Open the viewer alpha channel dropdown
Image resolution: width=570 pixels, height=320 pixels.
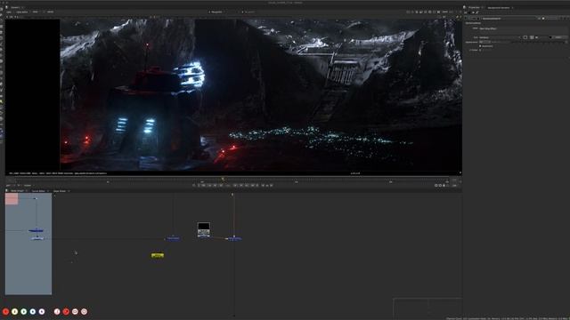[22, 12]
